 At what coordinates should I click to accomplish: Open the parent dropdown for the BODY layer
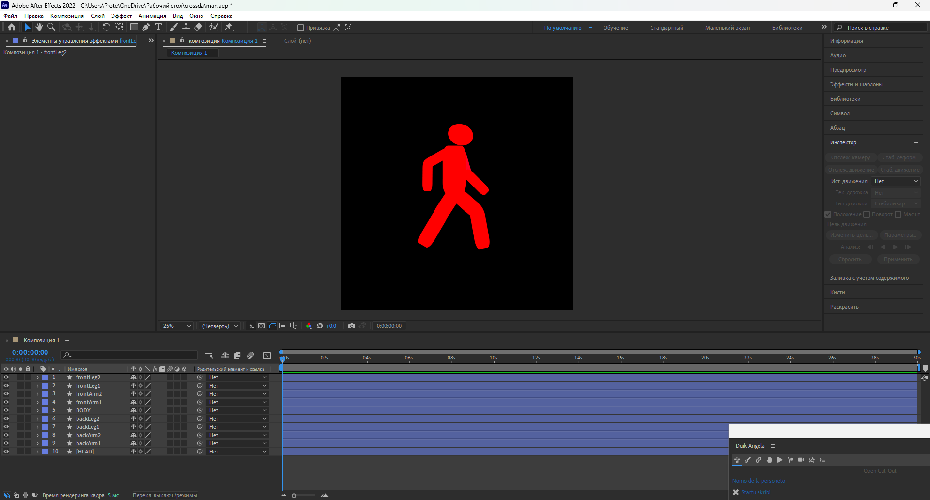pyautogui.click(x=237, y=410)
